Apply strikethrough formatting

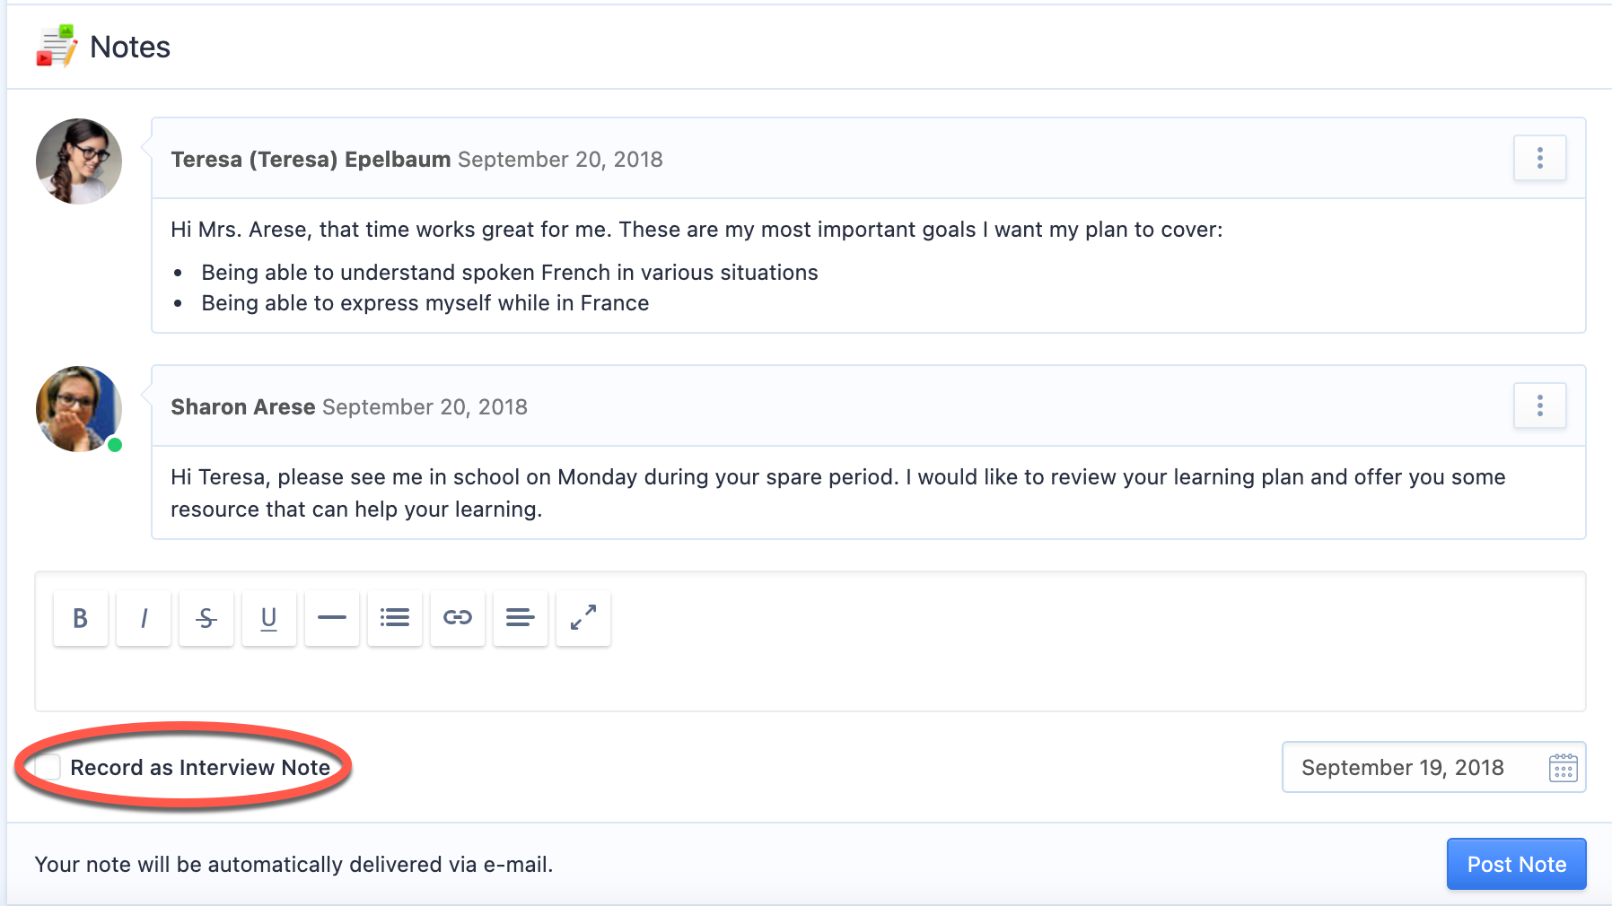[x=206, y=618]
